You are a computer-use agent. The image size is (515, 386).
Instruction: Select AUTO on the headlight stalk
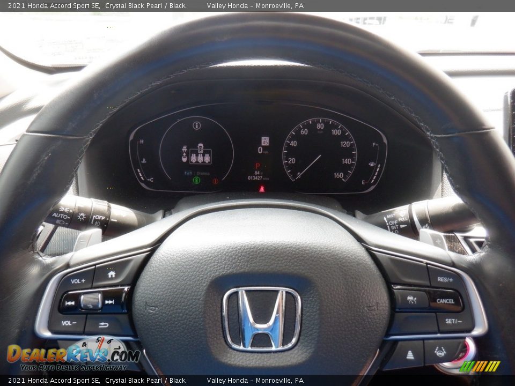[61, 216]
